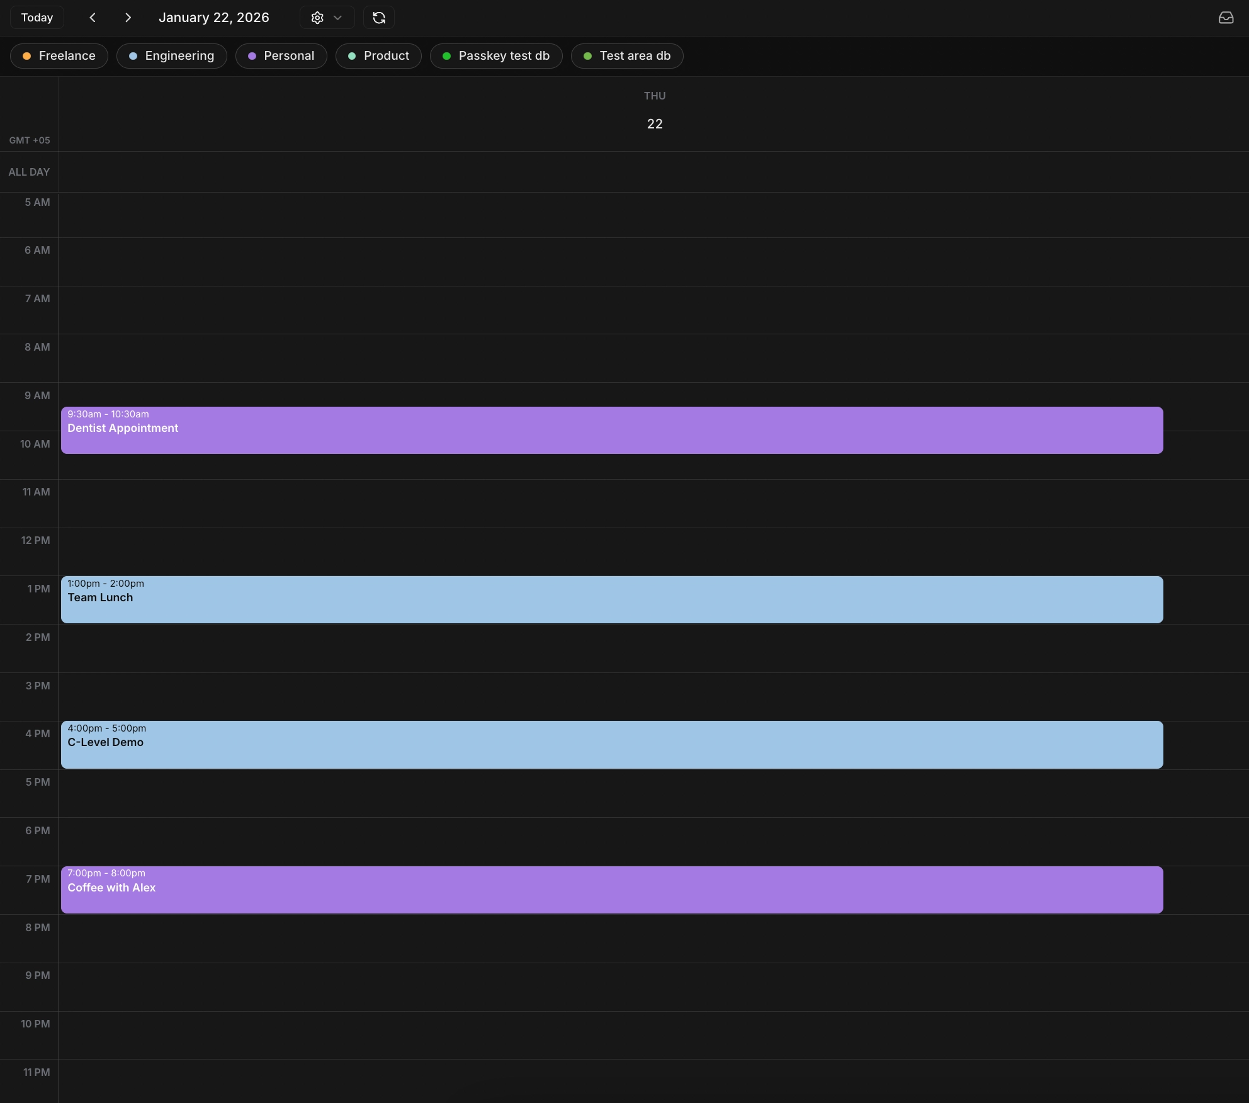Open the Team Lunch event

tap(611, 600)
